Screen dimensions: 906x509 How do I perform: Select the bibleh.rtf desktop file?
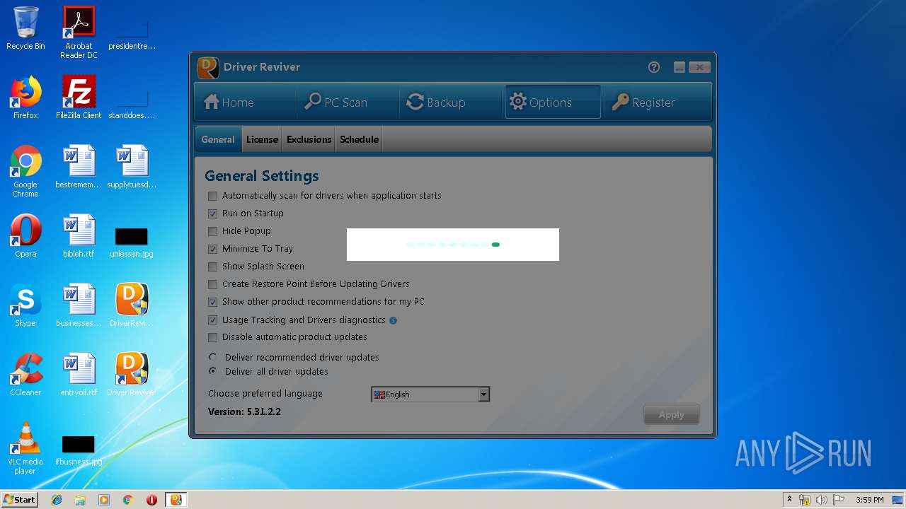point(79,235)
